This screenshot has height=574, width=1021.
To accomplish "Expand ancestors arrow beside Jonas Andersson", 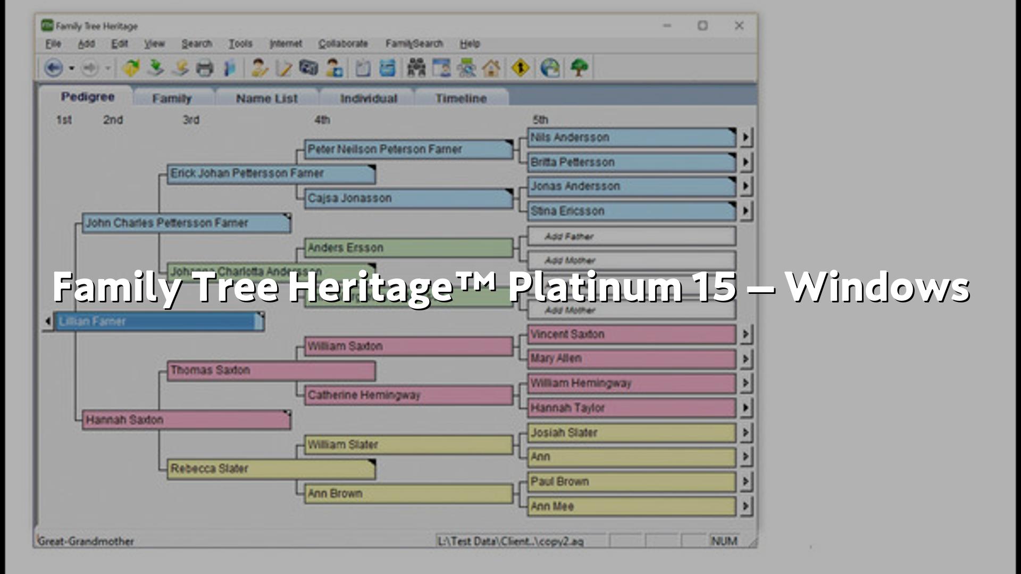I will 746,186.
